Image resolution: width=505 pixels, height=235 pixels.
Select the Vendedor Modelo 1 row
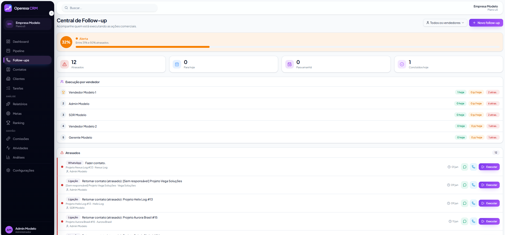pyautogui.click(x=280, y=92)
